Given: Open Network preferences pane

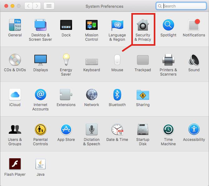Looking at the screenshot, I should (92, 95).
